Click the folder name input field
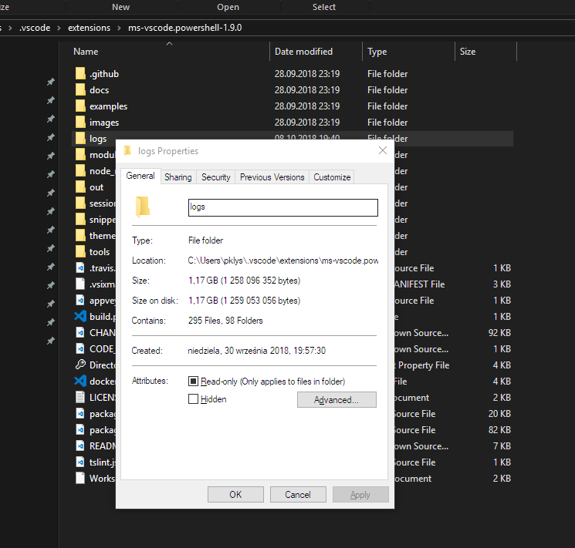 click(283, 207)
